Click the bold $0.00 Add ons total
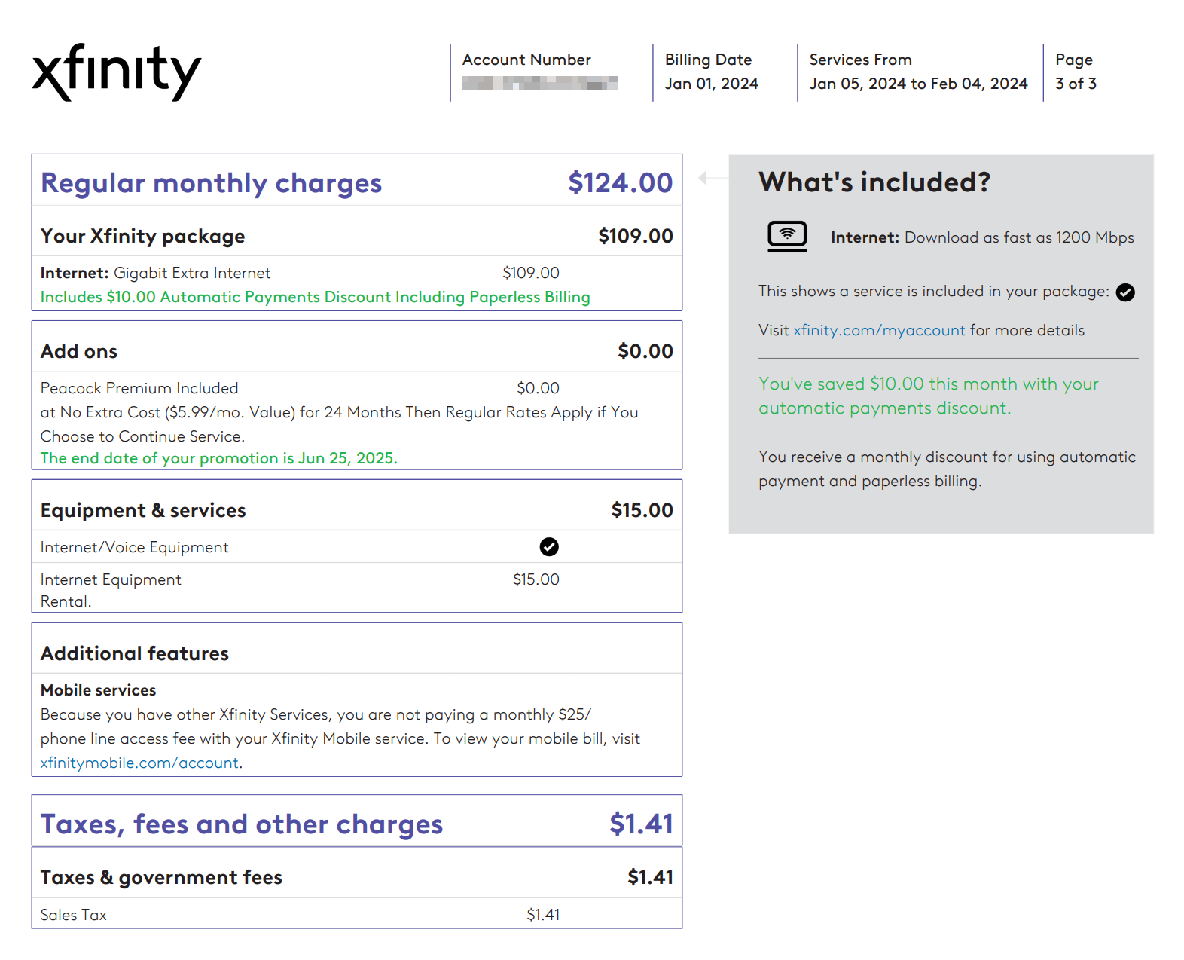This screenshot has width=1184, height=960. [x=645, y=351]
